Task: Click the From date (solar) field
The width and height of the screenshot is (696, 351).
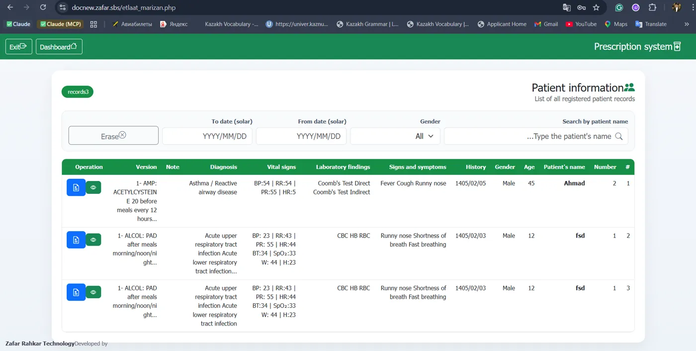Action: pos(301,136)
